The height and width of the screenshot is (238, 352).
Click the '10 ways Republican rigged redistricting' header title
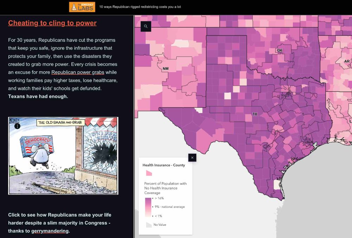140,7
